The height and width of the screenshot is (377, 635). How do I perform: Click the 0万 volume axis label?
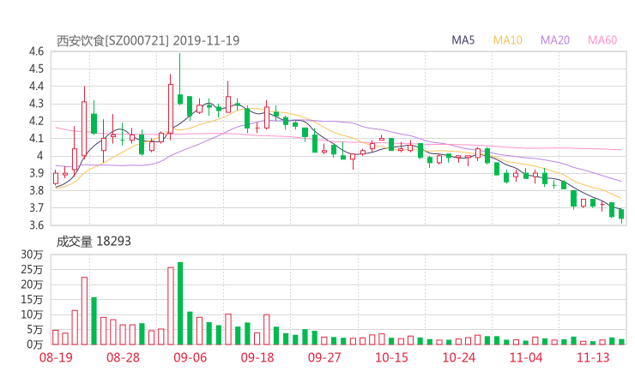pos(35,344)
